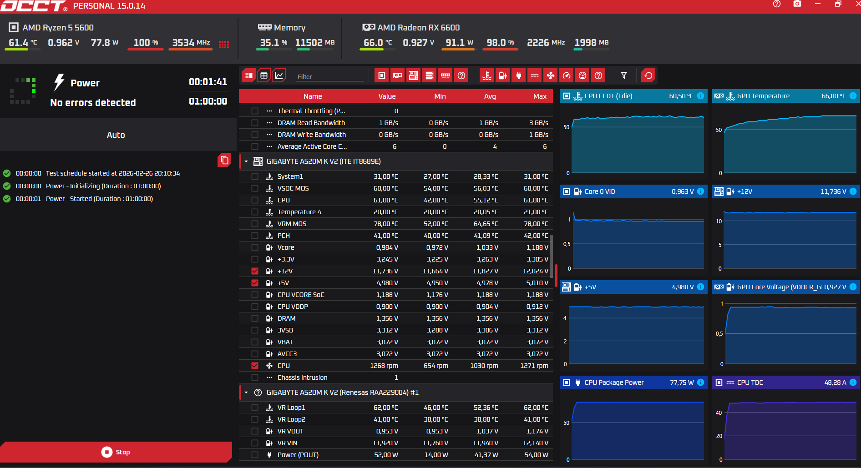Toggle the usage dial sensor filter icon
The image size is (861, 468).
tap(582, 76)
